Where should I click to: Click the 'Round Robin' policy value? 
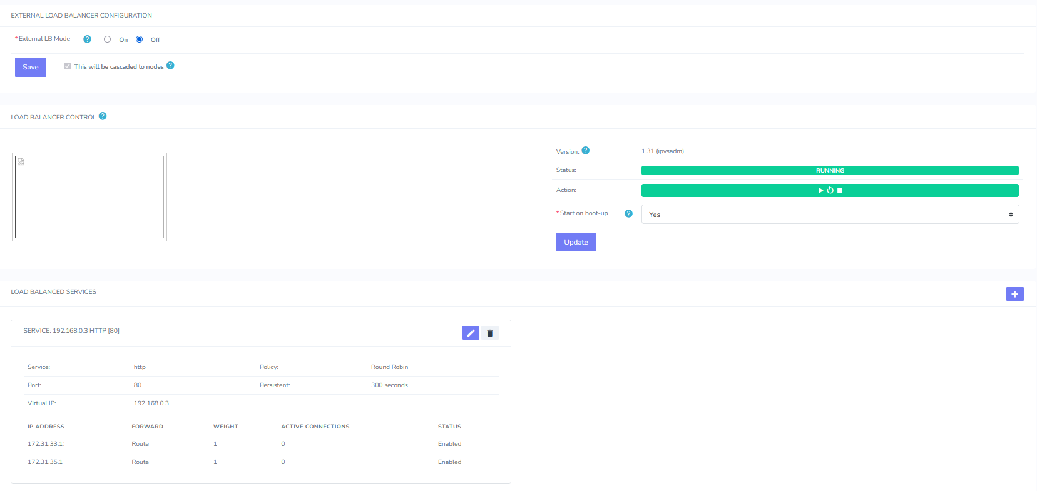(x=389, y=367)
